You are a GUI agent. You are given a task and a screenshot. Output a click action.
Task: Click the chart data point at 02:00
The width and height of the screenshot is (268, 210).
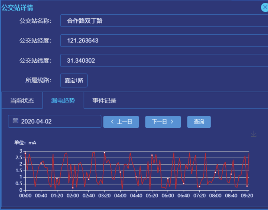73,188
